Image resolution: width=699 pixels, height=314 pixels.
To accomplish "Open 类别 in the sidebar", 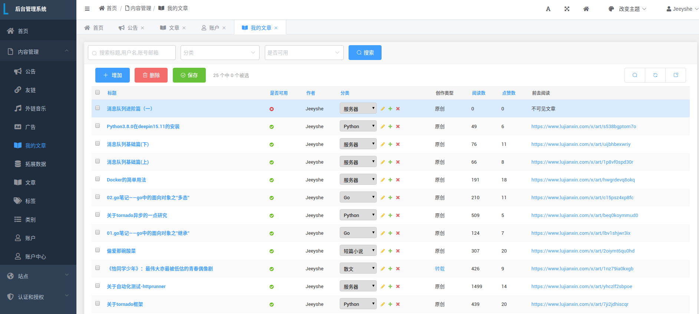I will 38,220.
